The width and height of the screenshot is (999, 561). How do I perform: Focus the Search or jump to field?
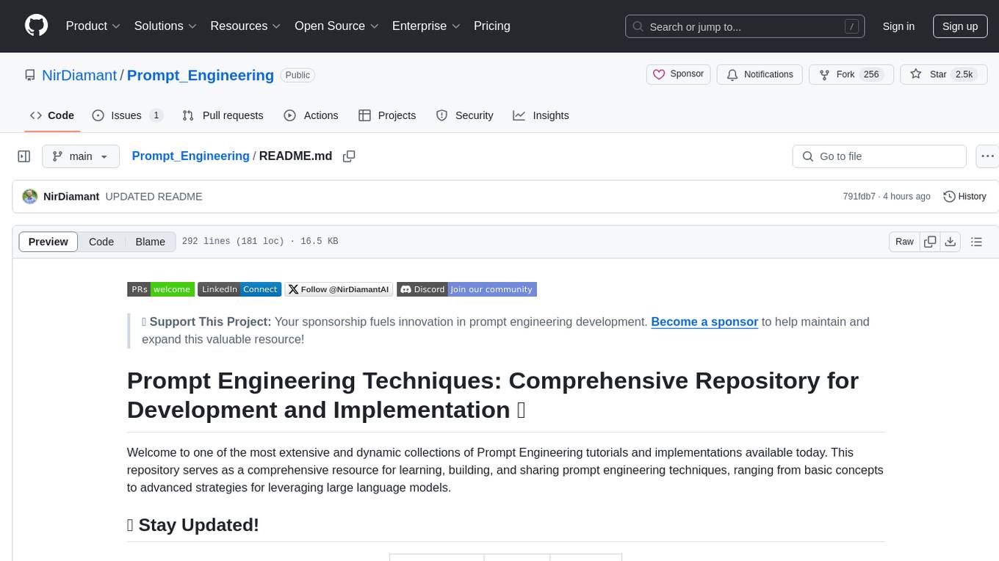coord(744,26)
